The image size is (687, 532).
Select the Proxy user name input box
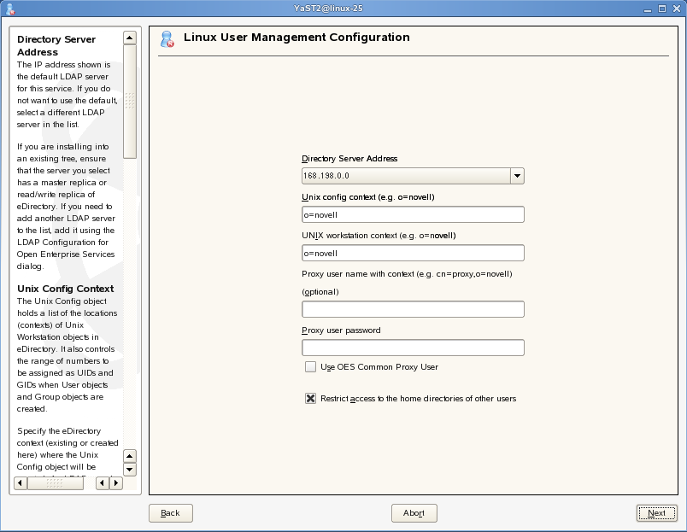[x=413, y=309]
